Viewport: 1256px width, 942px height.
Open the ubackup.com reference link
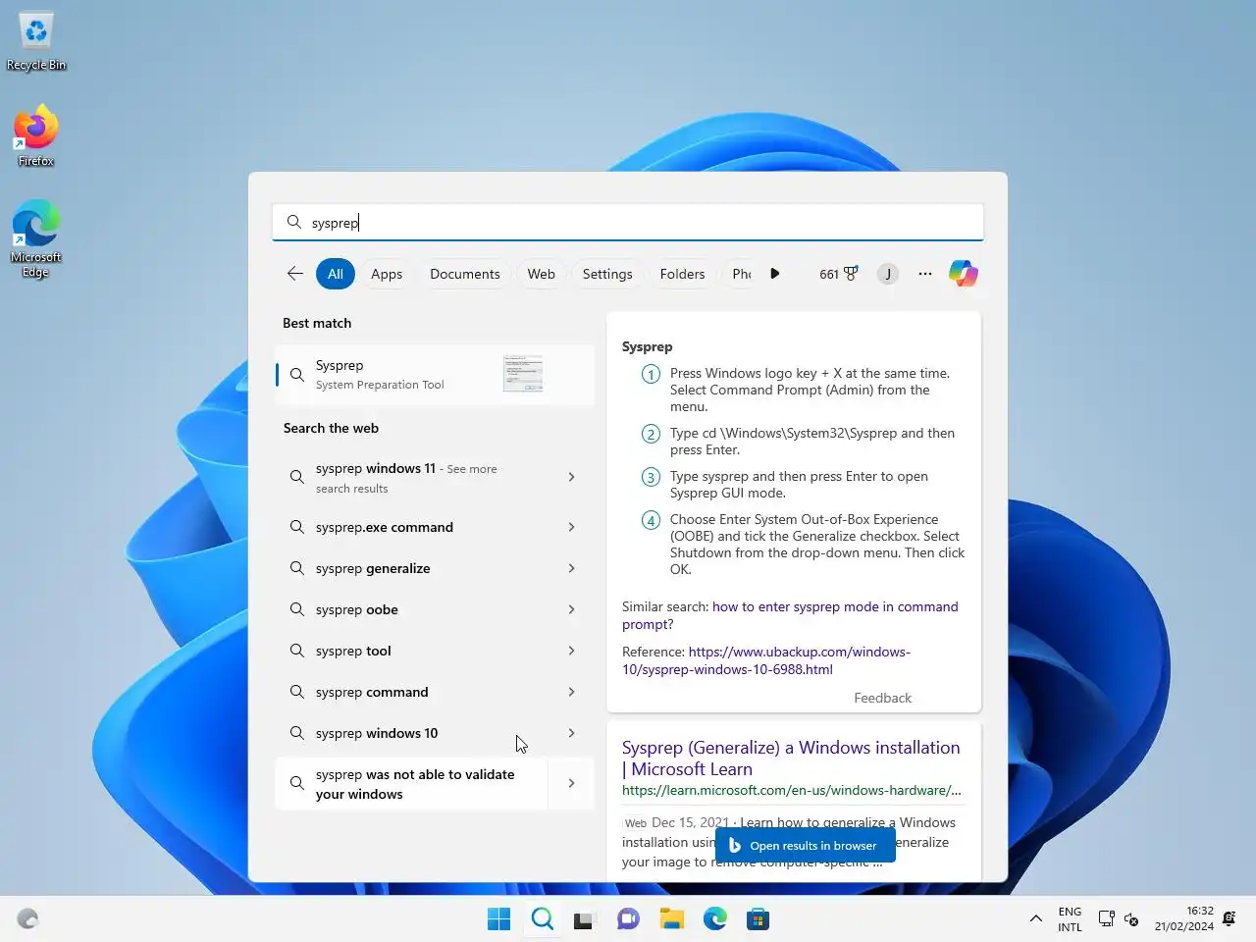click(x=765, y=660)
